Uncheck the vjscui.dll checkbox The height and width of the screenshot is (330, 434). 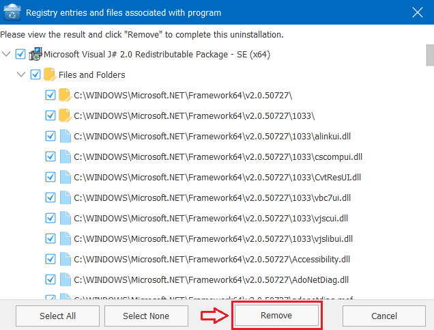tap(50, 218)
